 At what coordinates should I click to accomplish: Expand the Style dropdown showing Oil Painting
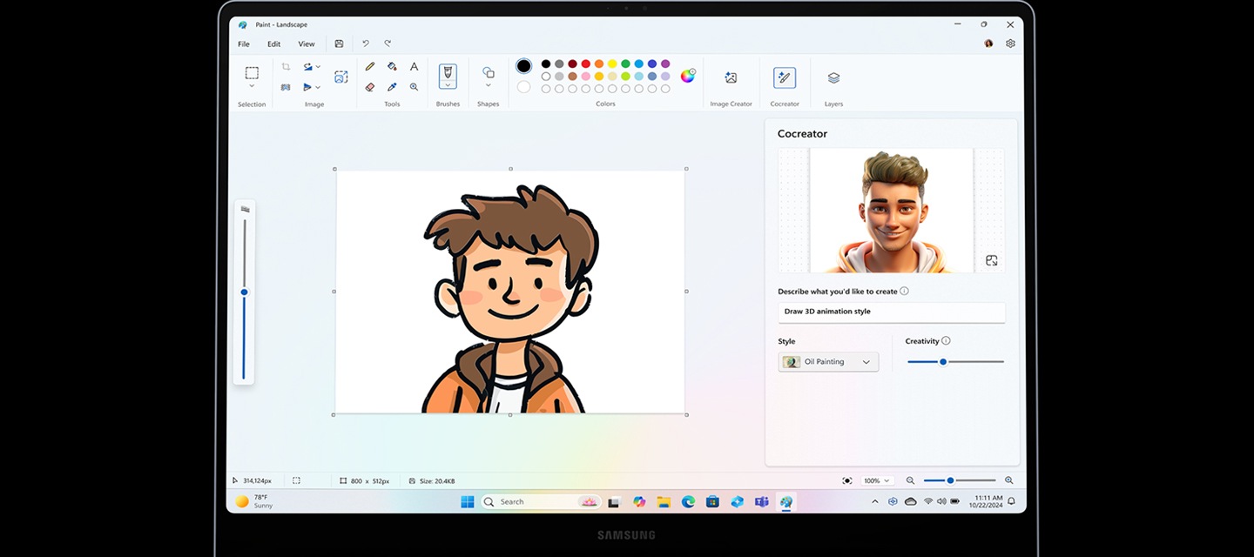tap(828, 362)
